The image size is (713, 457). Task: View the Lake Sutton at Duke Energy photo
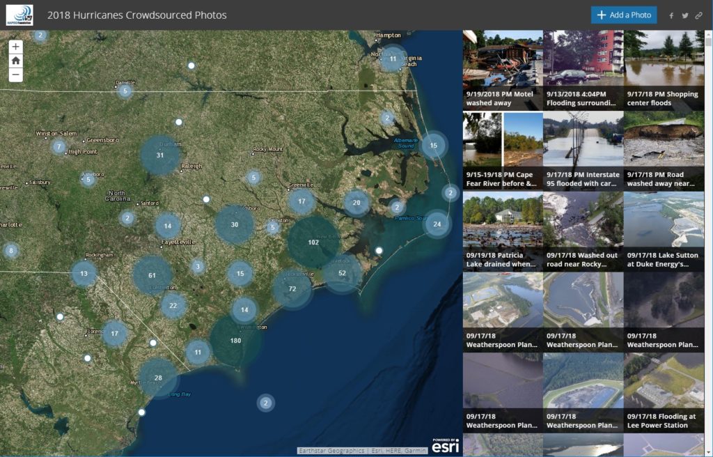[x=664, y=232]
